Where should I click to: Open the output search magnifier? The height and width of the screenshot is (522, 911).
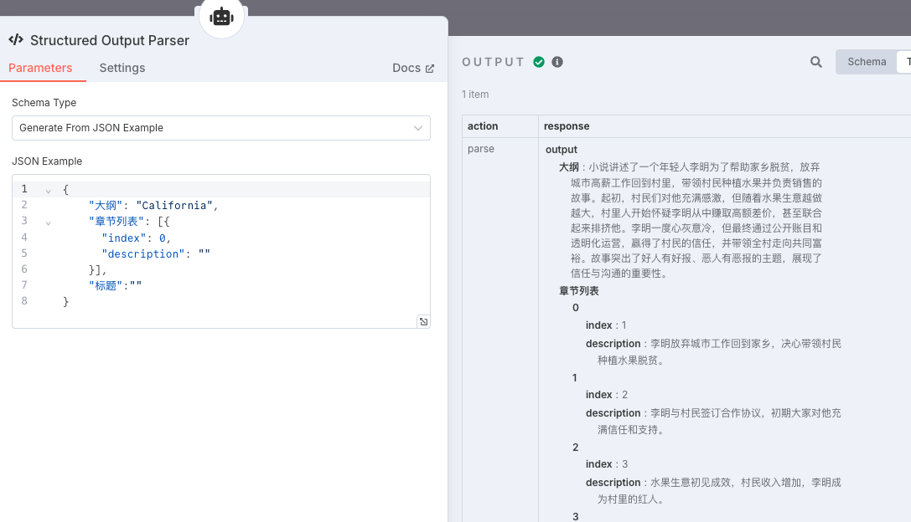click(x=815, y=62)
